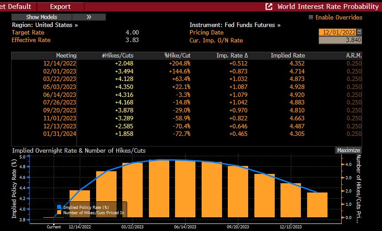Click the Cur. Imp. O/N Rate field 3.840
The width and height of the screenshot is (382, 231).
[340, 40]
